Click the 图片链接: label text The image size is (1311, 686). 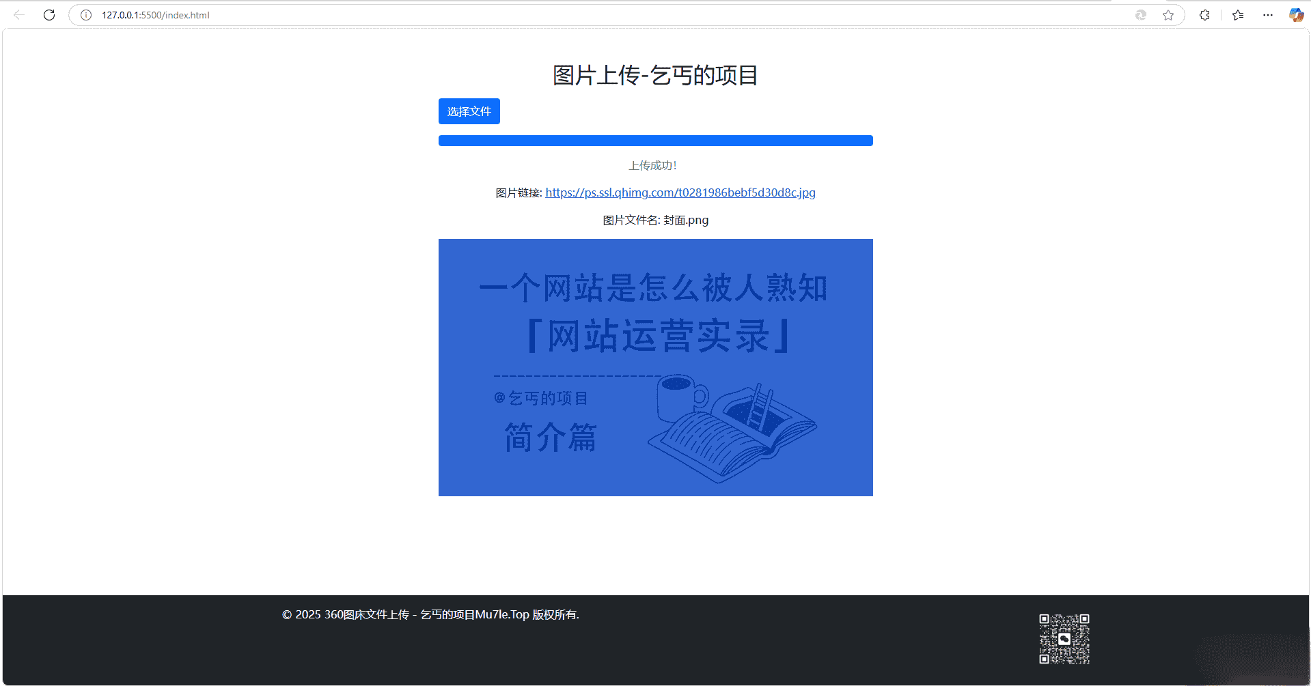519,193
